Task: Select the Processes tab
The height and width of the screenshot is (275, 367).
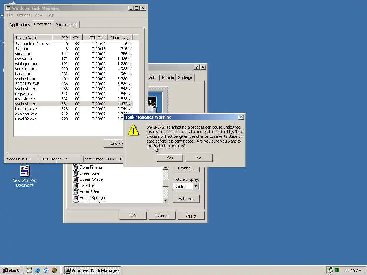Action: [x=43, y=24]
